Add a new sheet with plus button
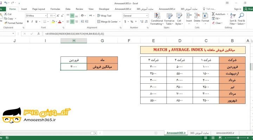Viewport: 253px width, 140px height. pos(156,133)
